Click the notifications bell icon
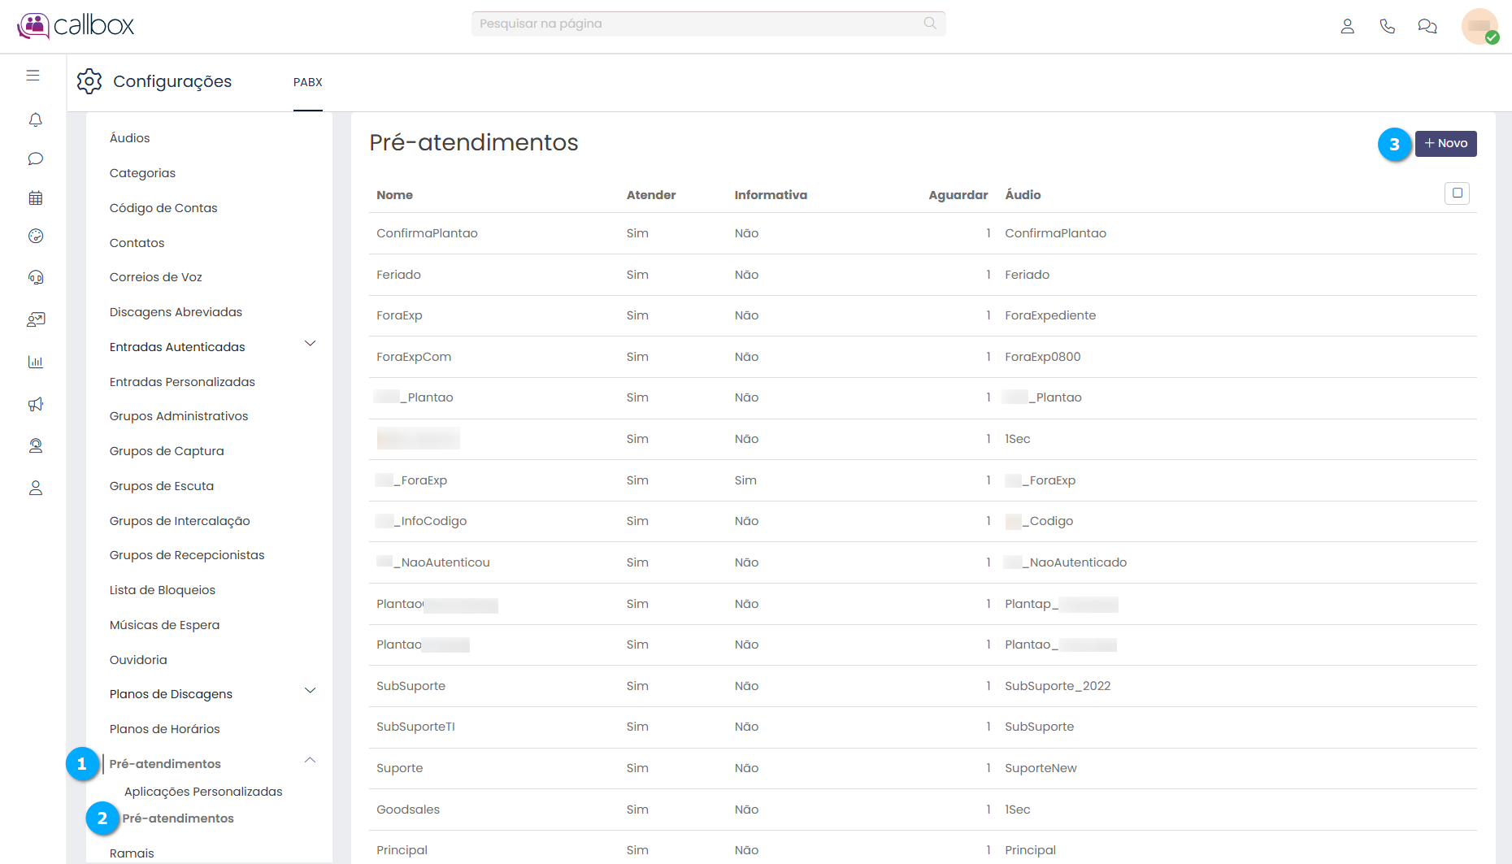Screen dimensions: 1512x864 tap(35, 120)
